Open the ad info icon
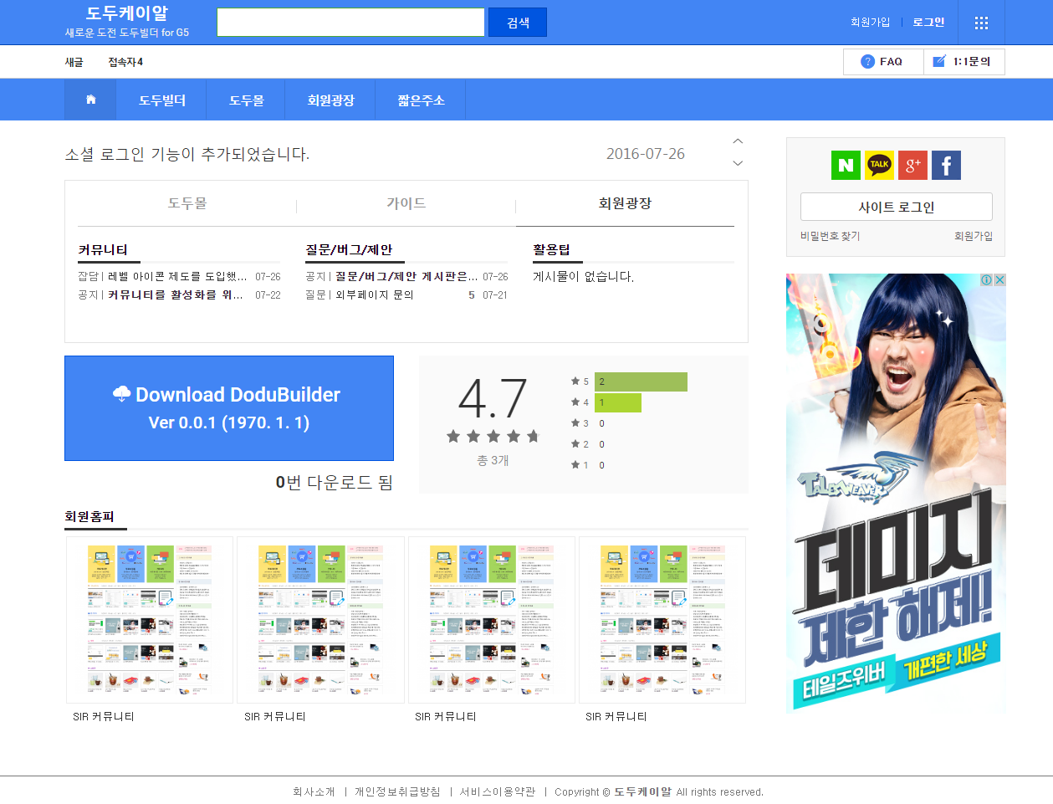 [986, 280]
